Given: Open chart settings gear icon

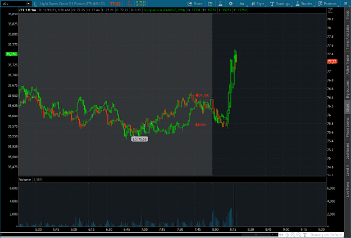Looking at the screenshot, I should [231, 3].
